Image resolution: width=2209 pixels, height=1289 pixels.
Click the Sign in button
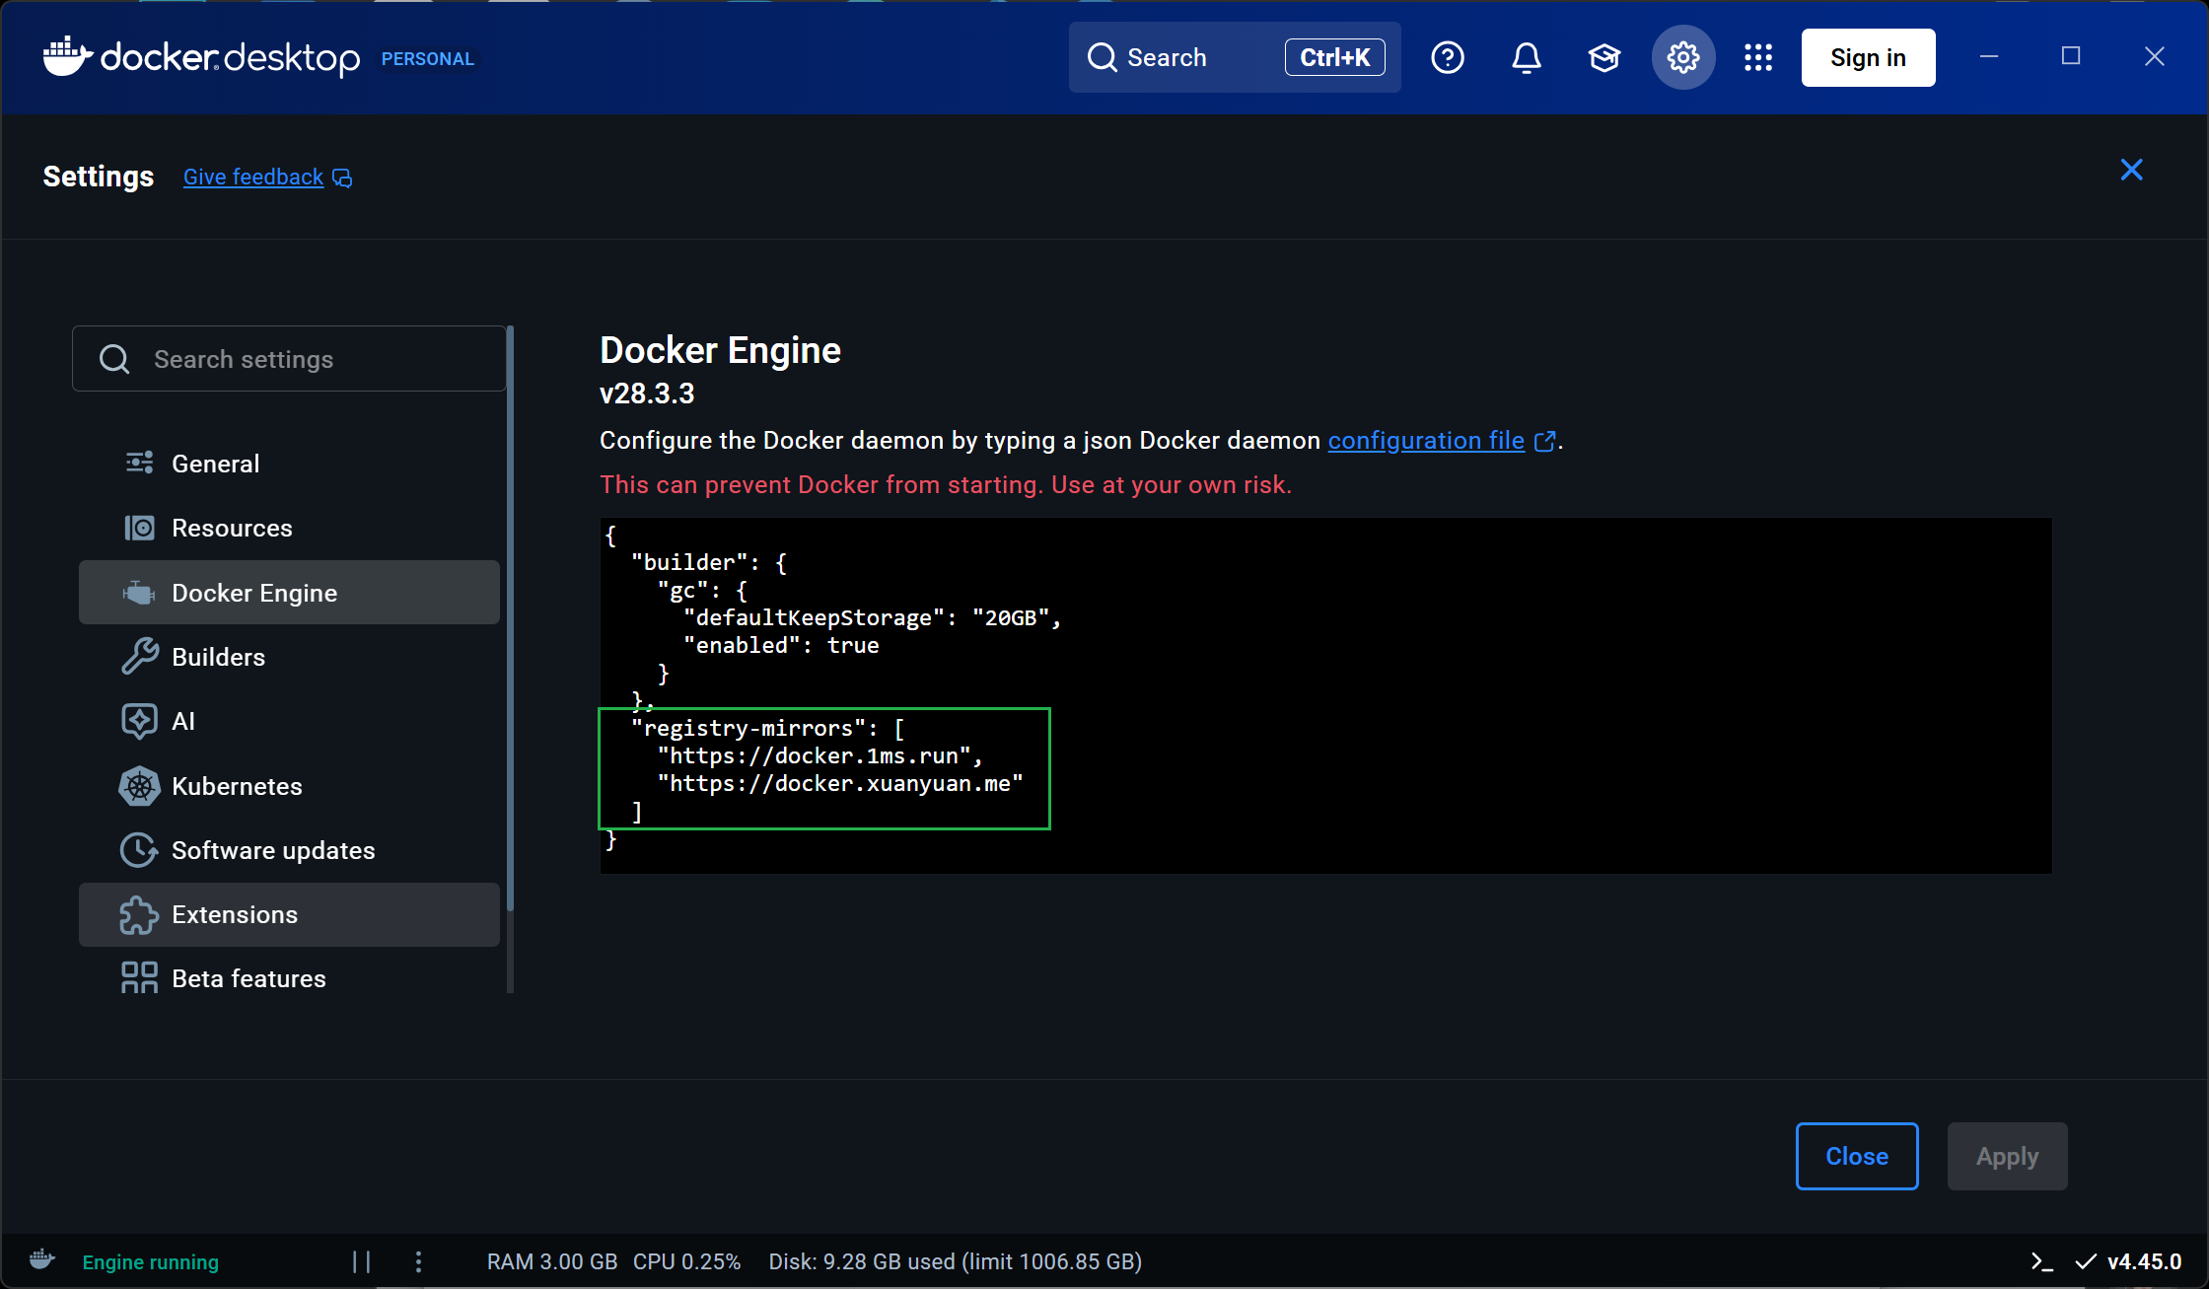[x=1867, y=58]
